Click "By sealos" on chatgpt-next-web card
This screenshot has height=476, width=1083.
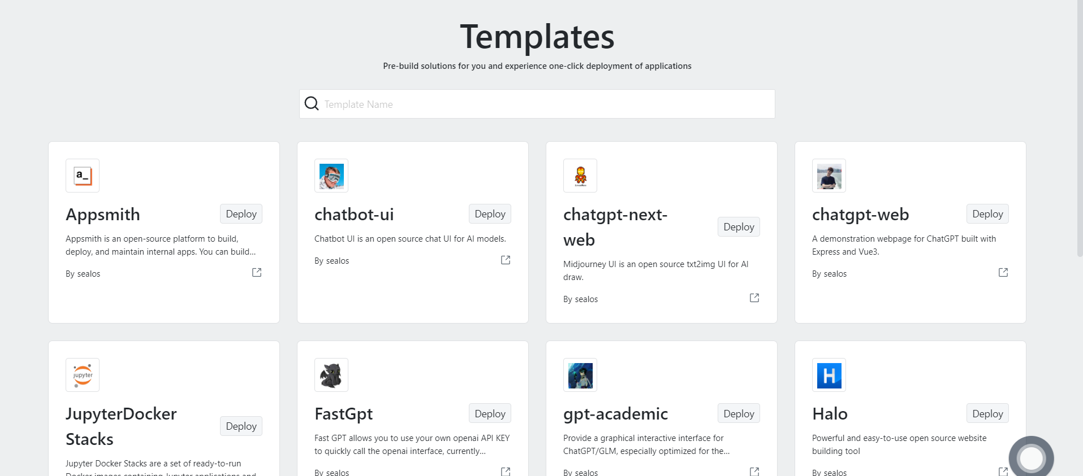tap(580, 299)
